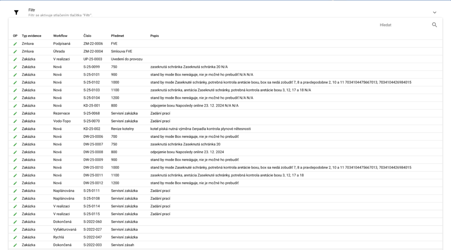Edit the KD-25-002 Revize kotelny row
This screenshot has height=250, width=451.
(15, 129)
